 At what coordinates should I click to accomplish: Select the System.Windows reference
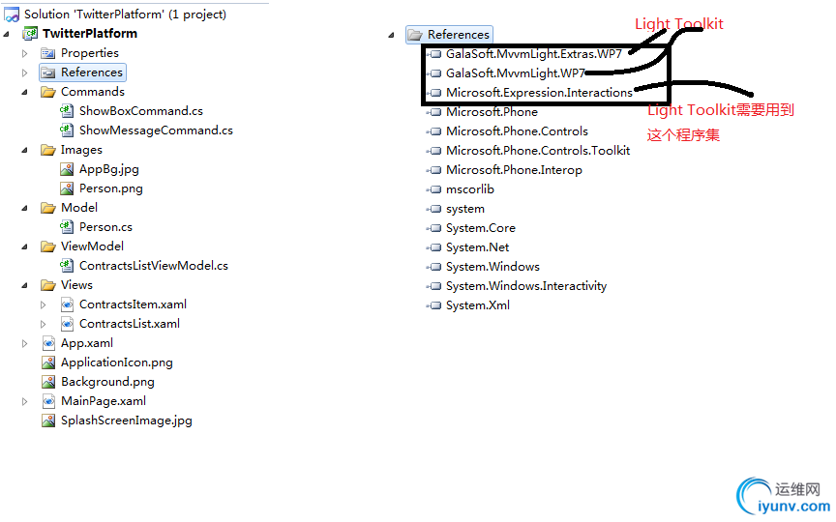(493, 267)
